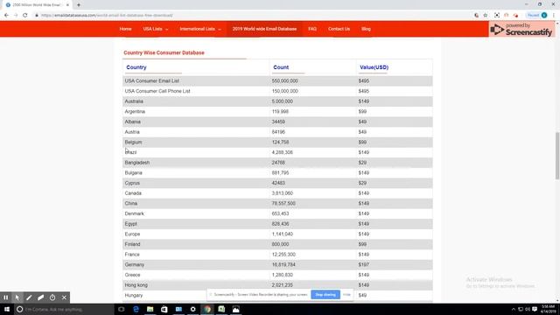This screenshot has width=560, height=315.
Task: Click the Count column header
Action: click(x=281, y=67)
